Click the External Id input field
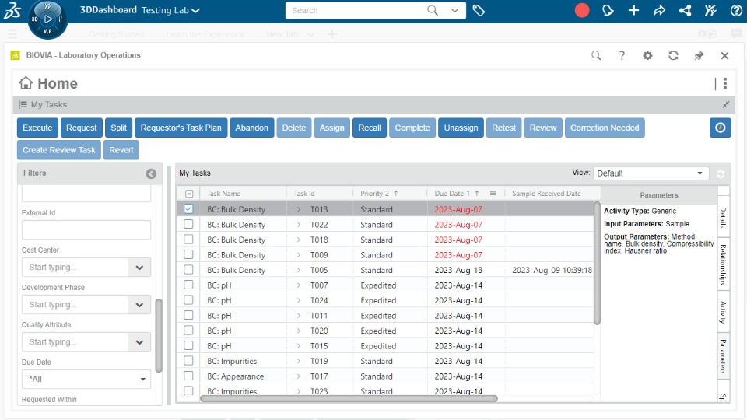This screenshot has width=747, height=420. [x=86, y=230]
